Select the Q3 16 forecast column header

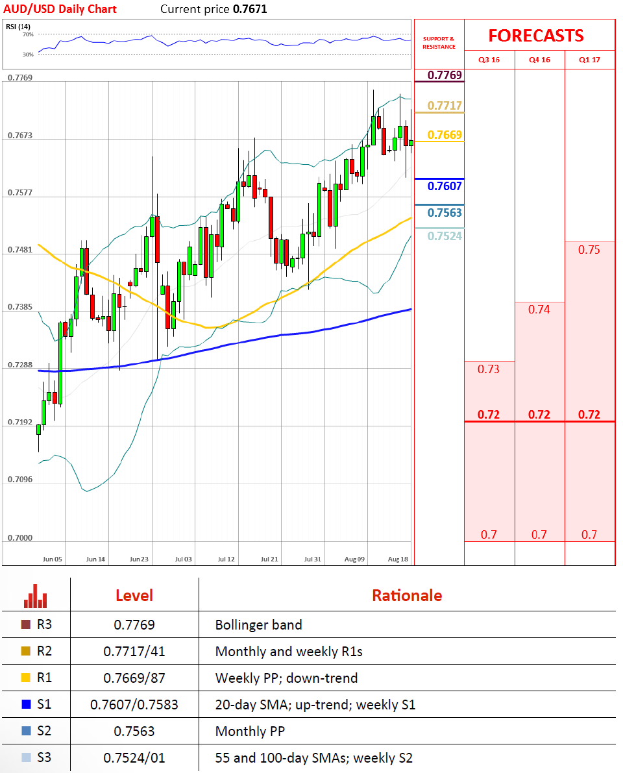coord(489,60)
